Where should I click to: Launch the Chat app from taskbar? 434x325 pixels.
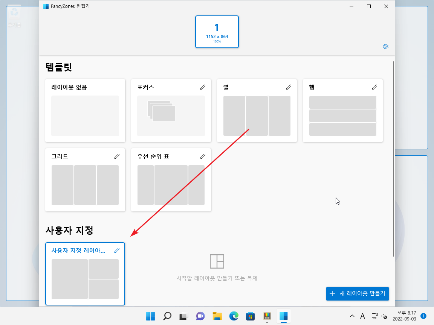click(x=200, y=316)
